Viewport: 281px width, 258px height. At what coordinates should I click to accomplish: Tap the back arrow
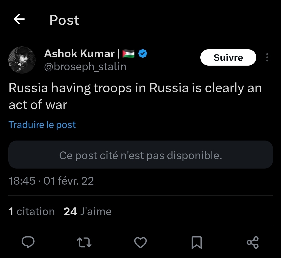point(19,19)
